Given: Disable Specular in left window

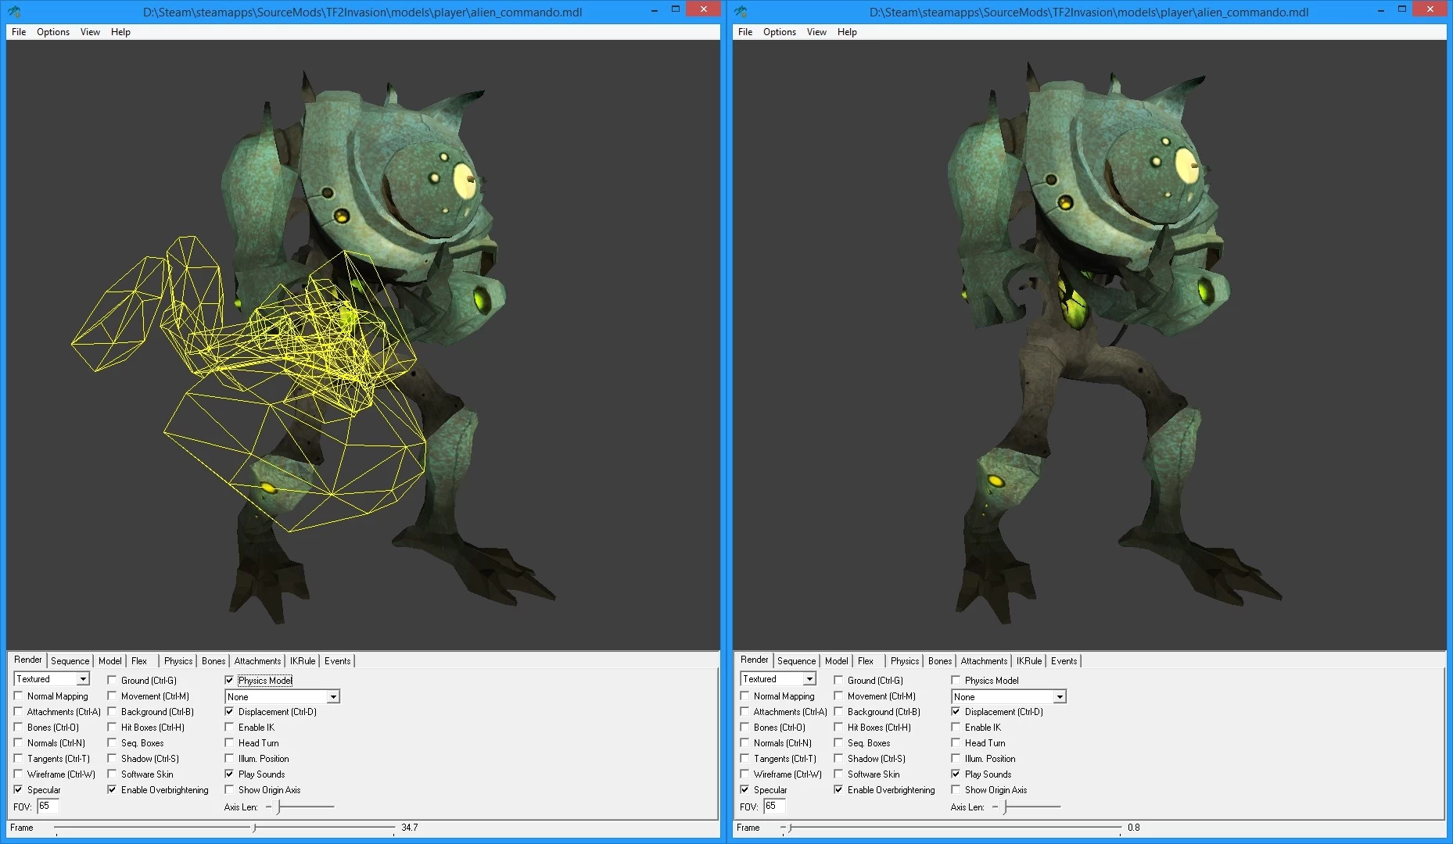Looking at the screenshot, I should pyautogui.click(x=18, y=790).
